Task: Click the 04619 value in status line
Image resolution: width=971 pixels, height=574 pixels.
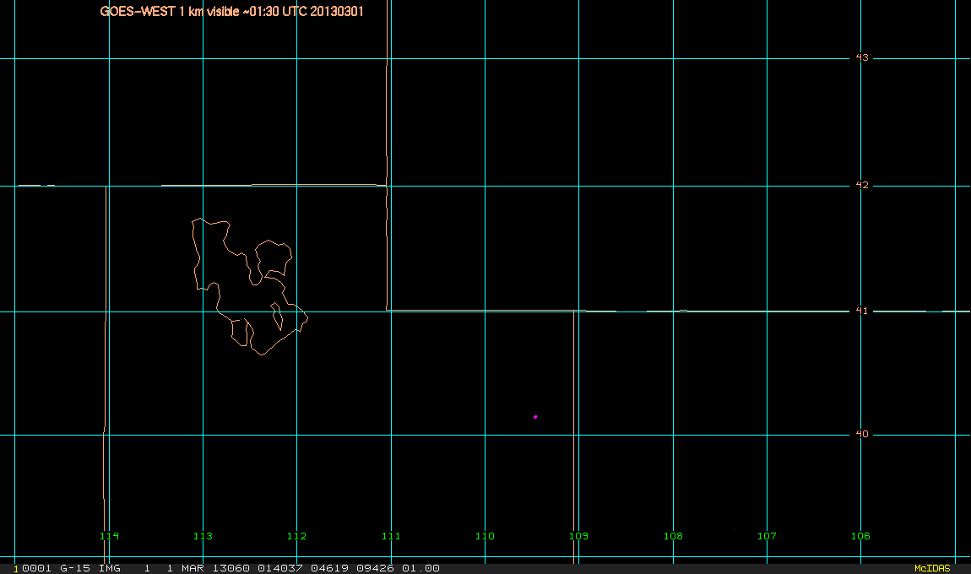Action: click(329, 568)
